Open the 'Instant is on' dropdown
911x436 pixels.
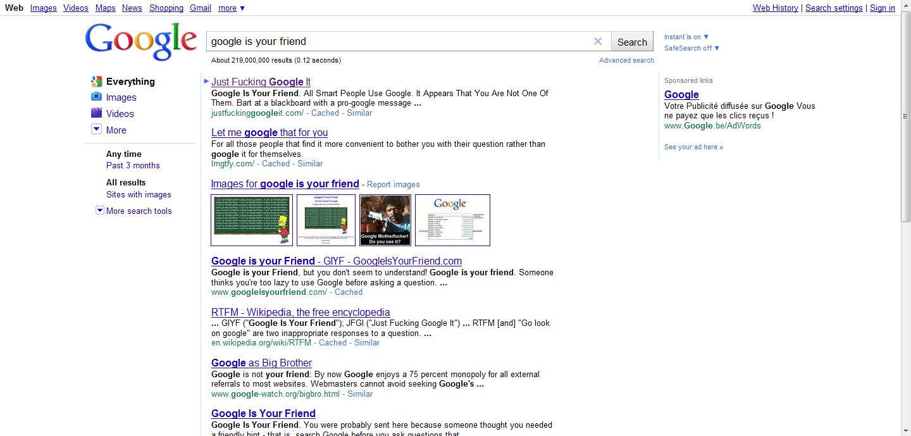[686, 37]
